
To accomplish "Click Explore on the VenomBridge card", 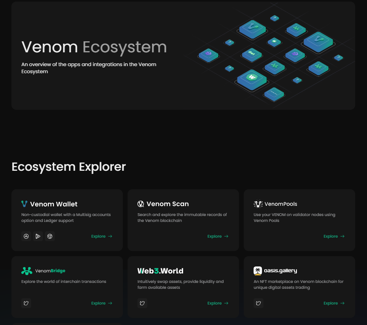I will [x=102, y=303].
